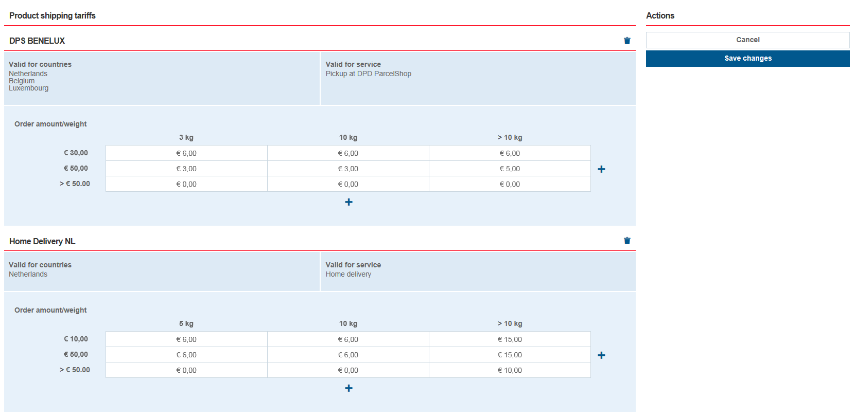This screenshot has width=854, height=418.
Task: Click DPS BENELUX € 50,00 row label
Action: coord(76,168)
